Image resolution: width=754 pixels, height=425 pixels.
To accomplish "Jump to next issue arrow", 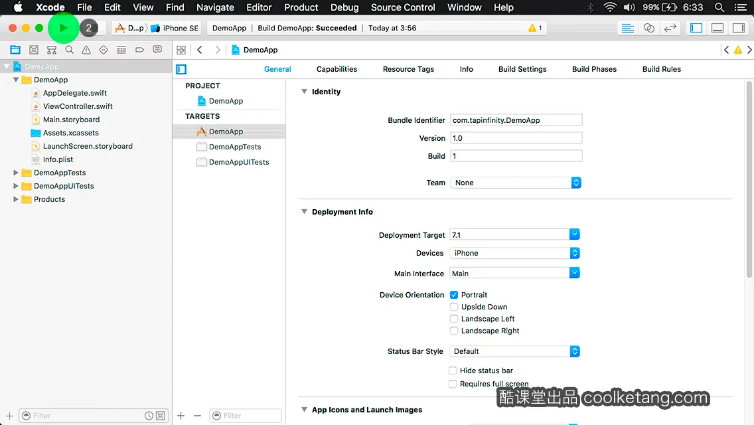I will (749, 50).
